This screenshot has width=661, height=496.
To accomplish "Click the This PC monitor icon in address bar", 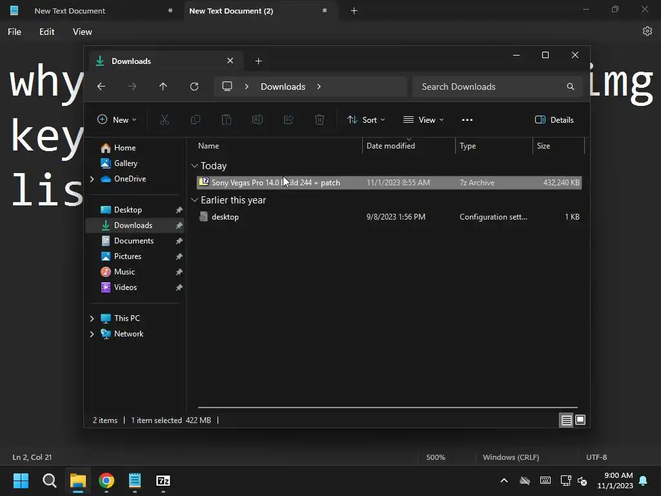I will coord(227,87).
